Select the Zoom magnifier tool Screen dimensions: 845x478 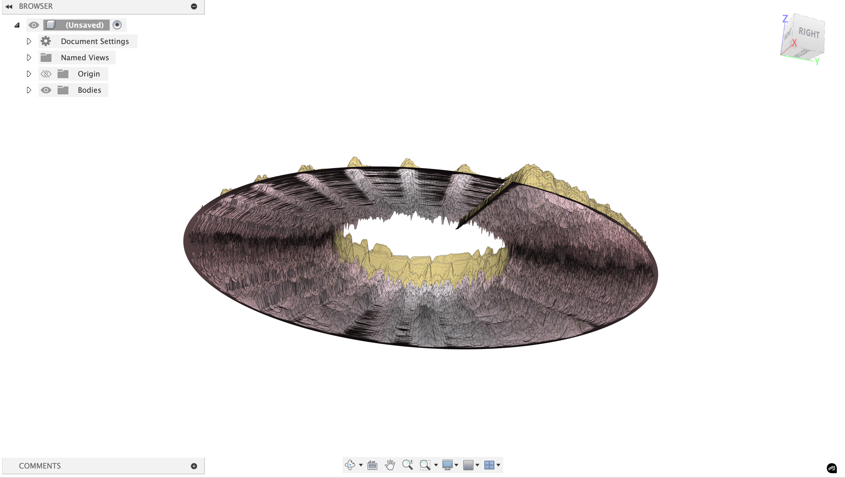408,465
